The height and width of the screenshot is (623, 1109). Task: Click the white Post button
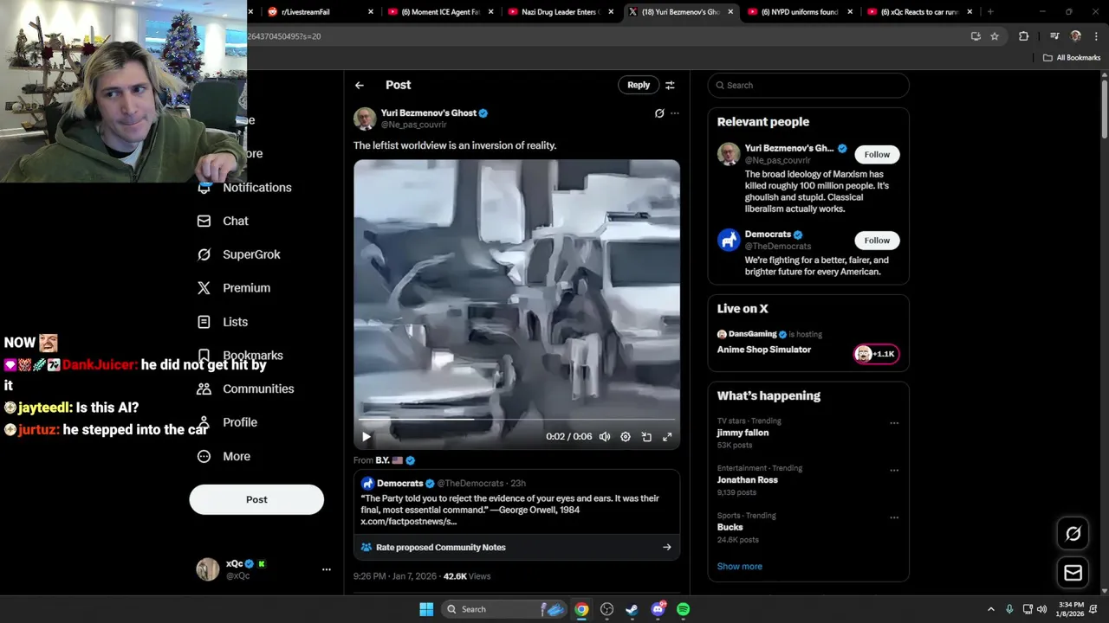[x=256, y=499]
